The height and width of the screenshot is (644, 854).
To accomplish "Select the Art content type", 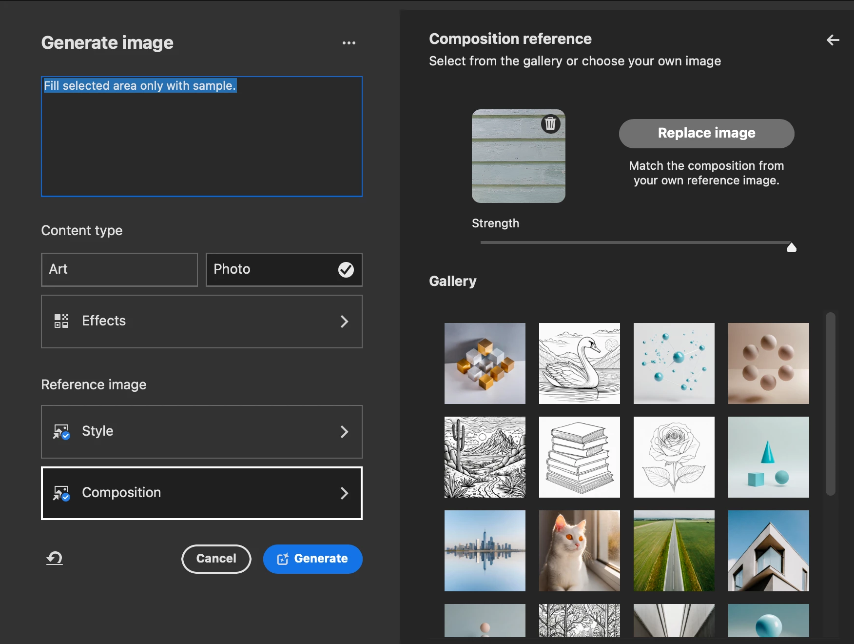I will click(119, 269).
